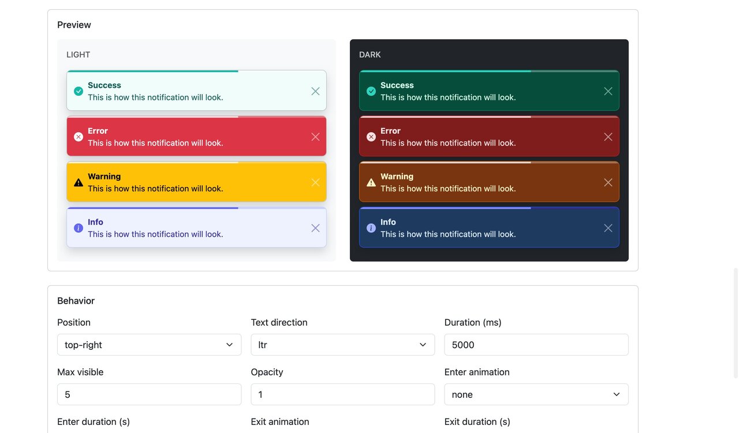The image size is (739, 433).
Task: Click the dark Info title text
Action: click(x=389, y=222)
